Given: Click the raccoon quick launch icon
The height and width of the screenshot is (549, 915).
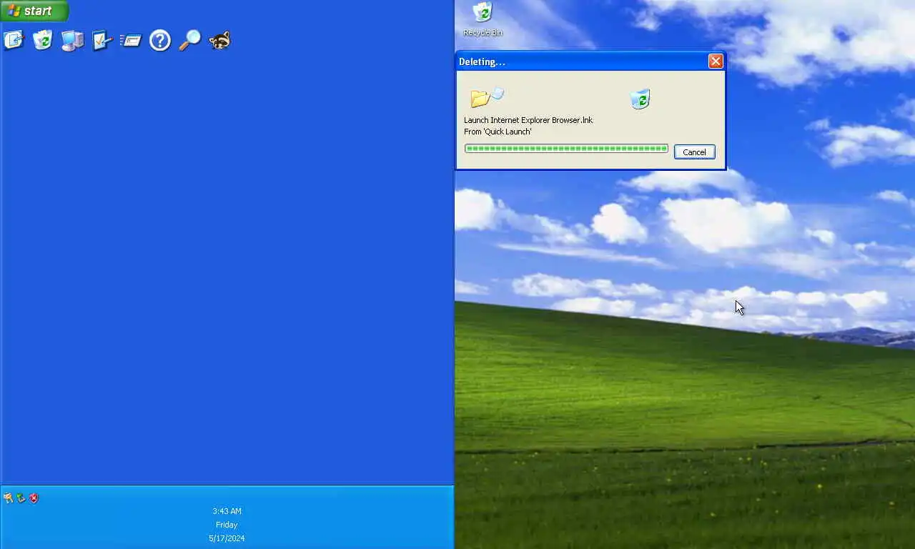Looking at the screenshot, I should (219, 40).
